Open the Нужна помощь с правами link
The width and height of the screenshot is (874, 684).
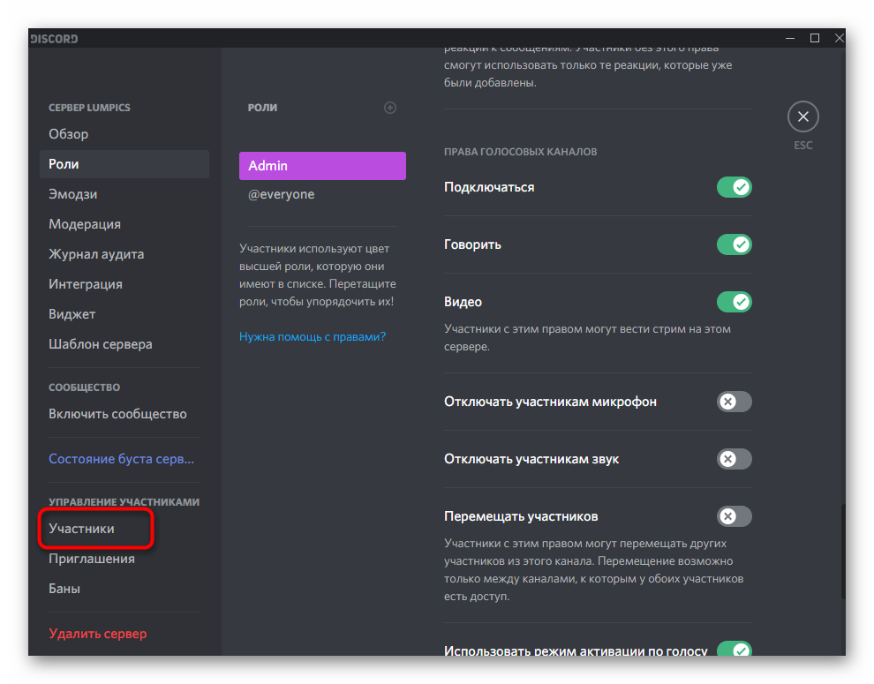[x=313, y=336]
